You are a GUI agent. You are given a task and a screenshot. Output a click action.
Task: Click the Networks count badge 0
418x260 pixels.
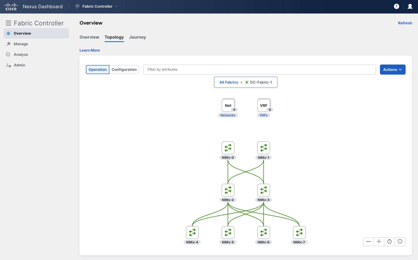(234, 110)
